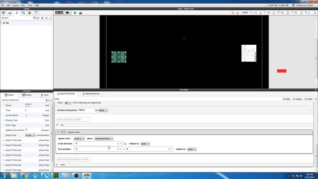Preview the game with green play button
This screenshot has height=179, width=318.
tap(75, 13)
